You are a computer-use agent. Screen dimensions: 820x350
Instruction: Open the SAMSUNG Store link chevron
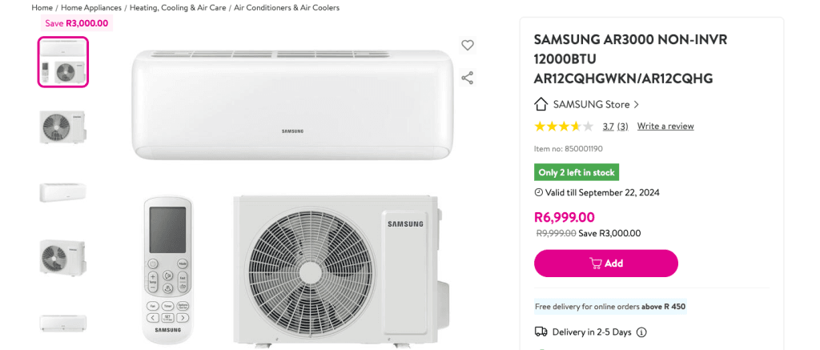(x=637, y=104)
